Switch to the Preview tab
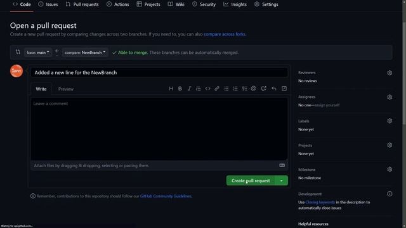 click(x=66, y=89)
